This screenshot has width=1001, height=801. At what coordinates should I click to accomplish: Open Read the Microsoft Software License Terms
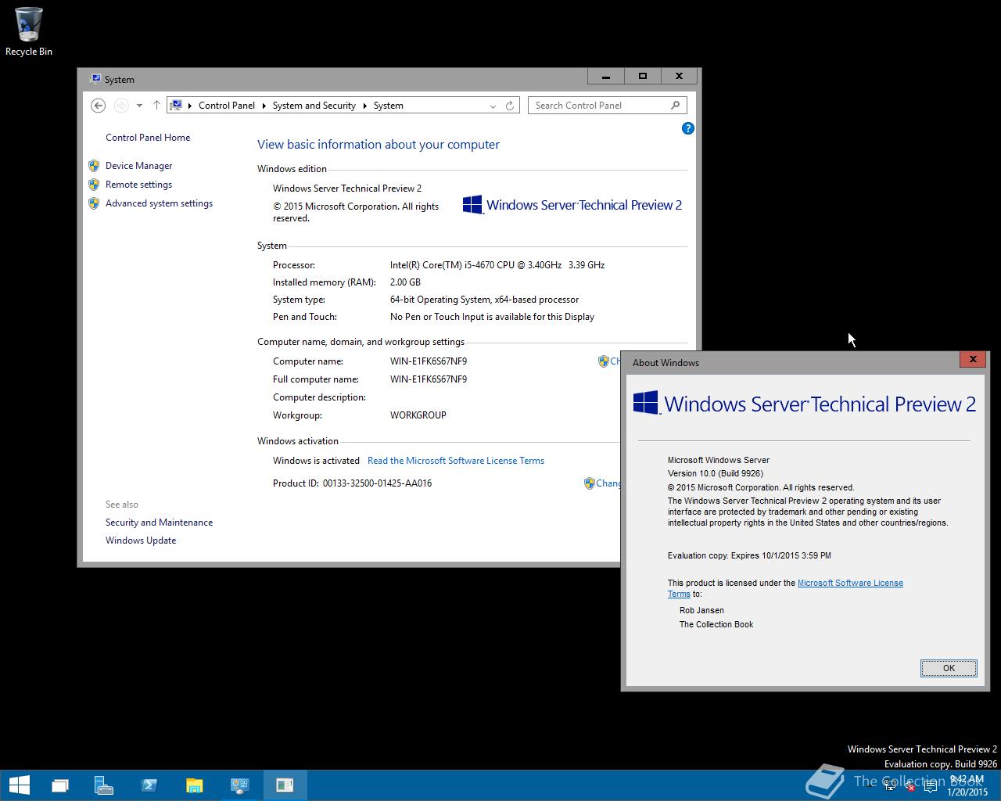[456, 461]
